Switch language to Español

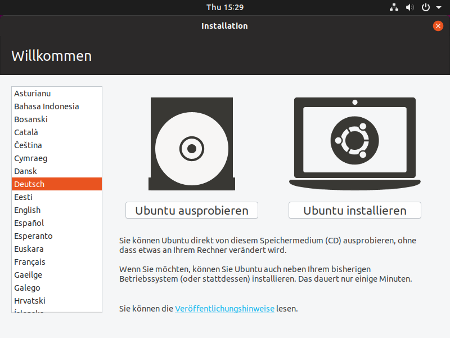57,223
